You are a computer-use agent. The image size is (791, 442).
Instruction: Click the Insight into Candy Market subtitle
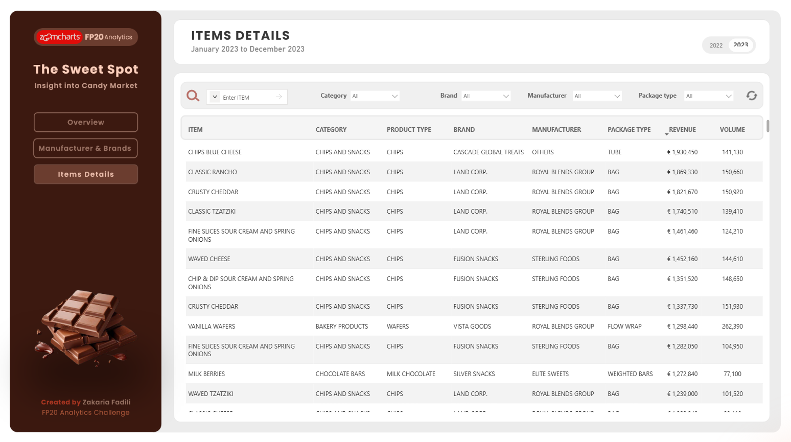(86, 86)
